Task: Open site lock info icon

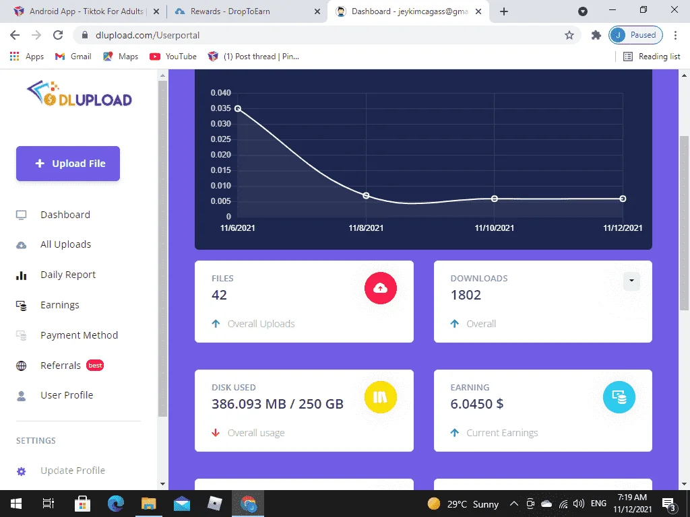Action: click(86, 35)
